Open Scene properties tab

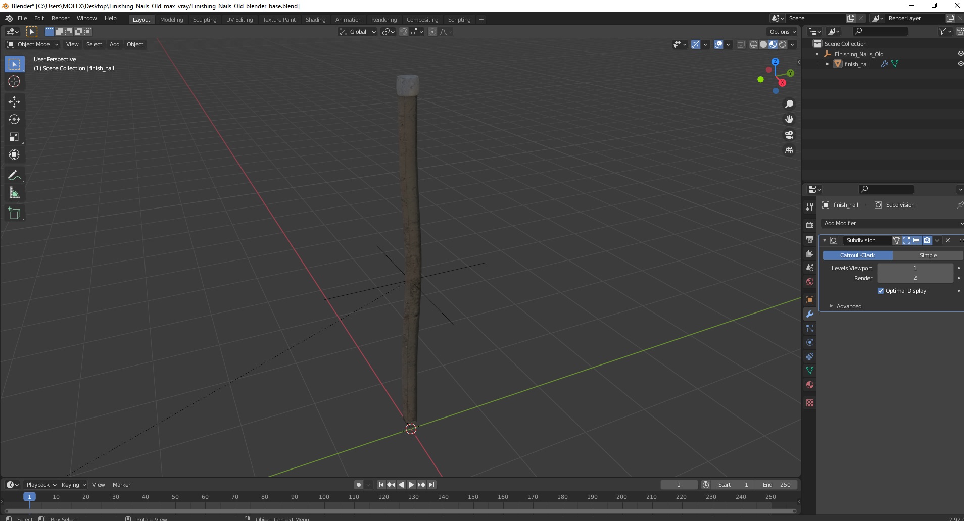click(810, 268)
